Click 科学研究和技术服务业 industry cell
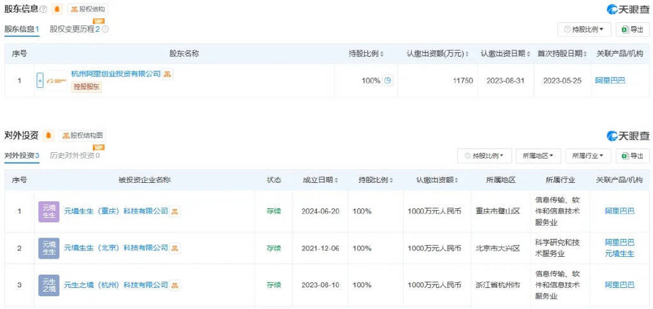Screen dimensions: 653x309 click(x=557, y=248)
